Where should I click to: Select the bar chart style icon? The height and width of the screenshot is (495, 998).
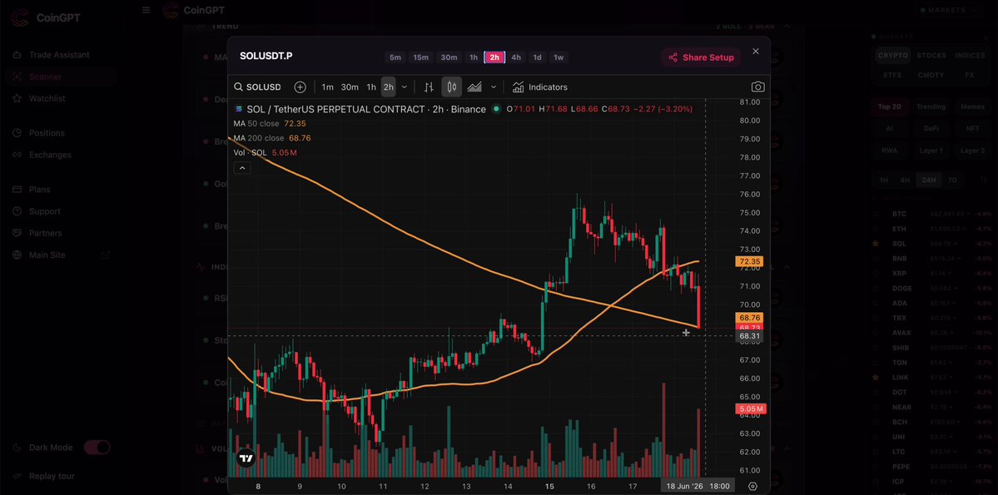(x=429, y=87)
